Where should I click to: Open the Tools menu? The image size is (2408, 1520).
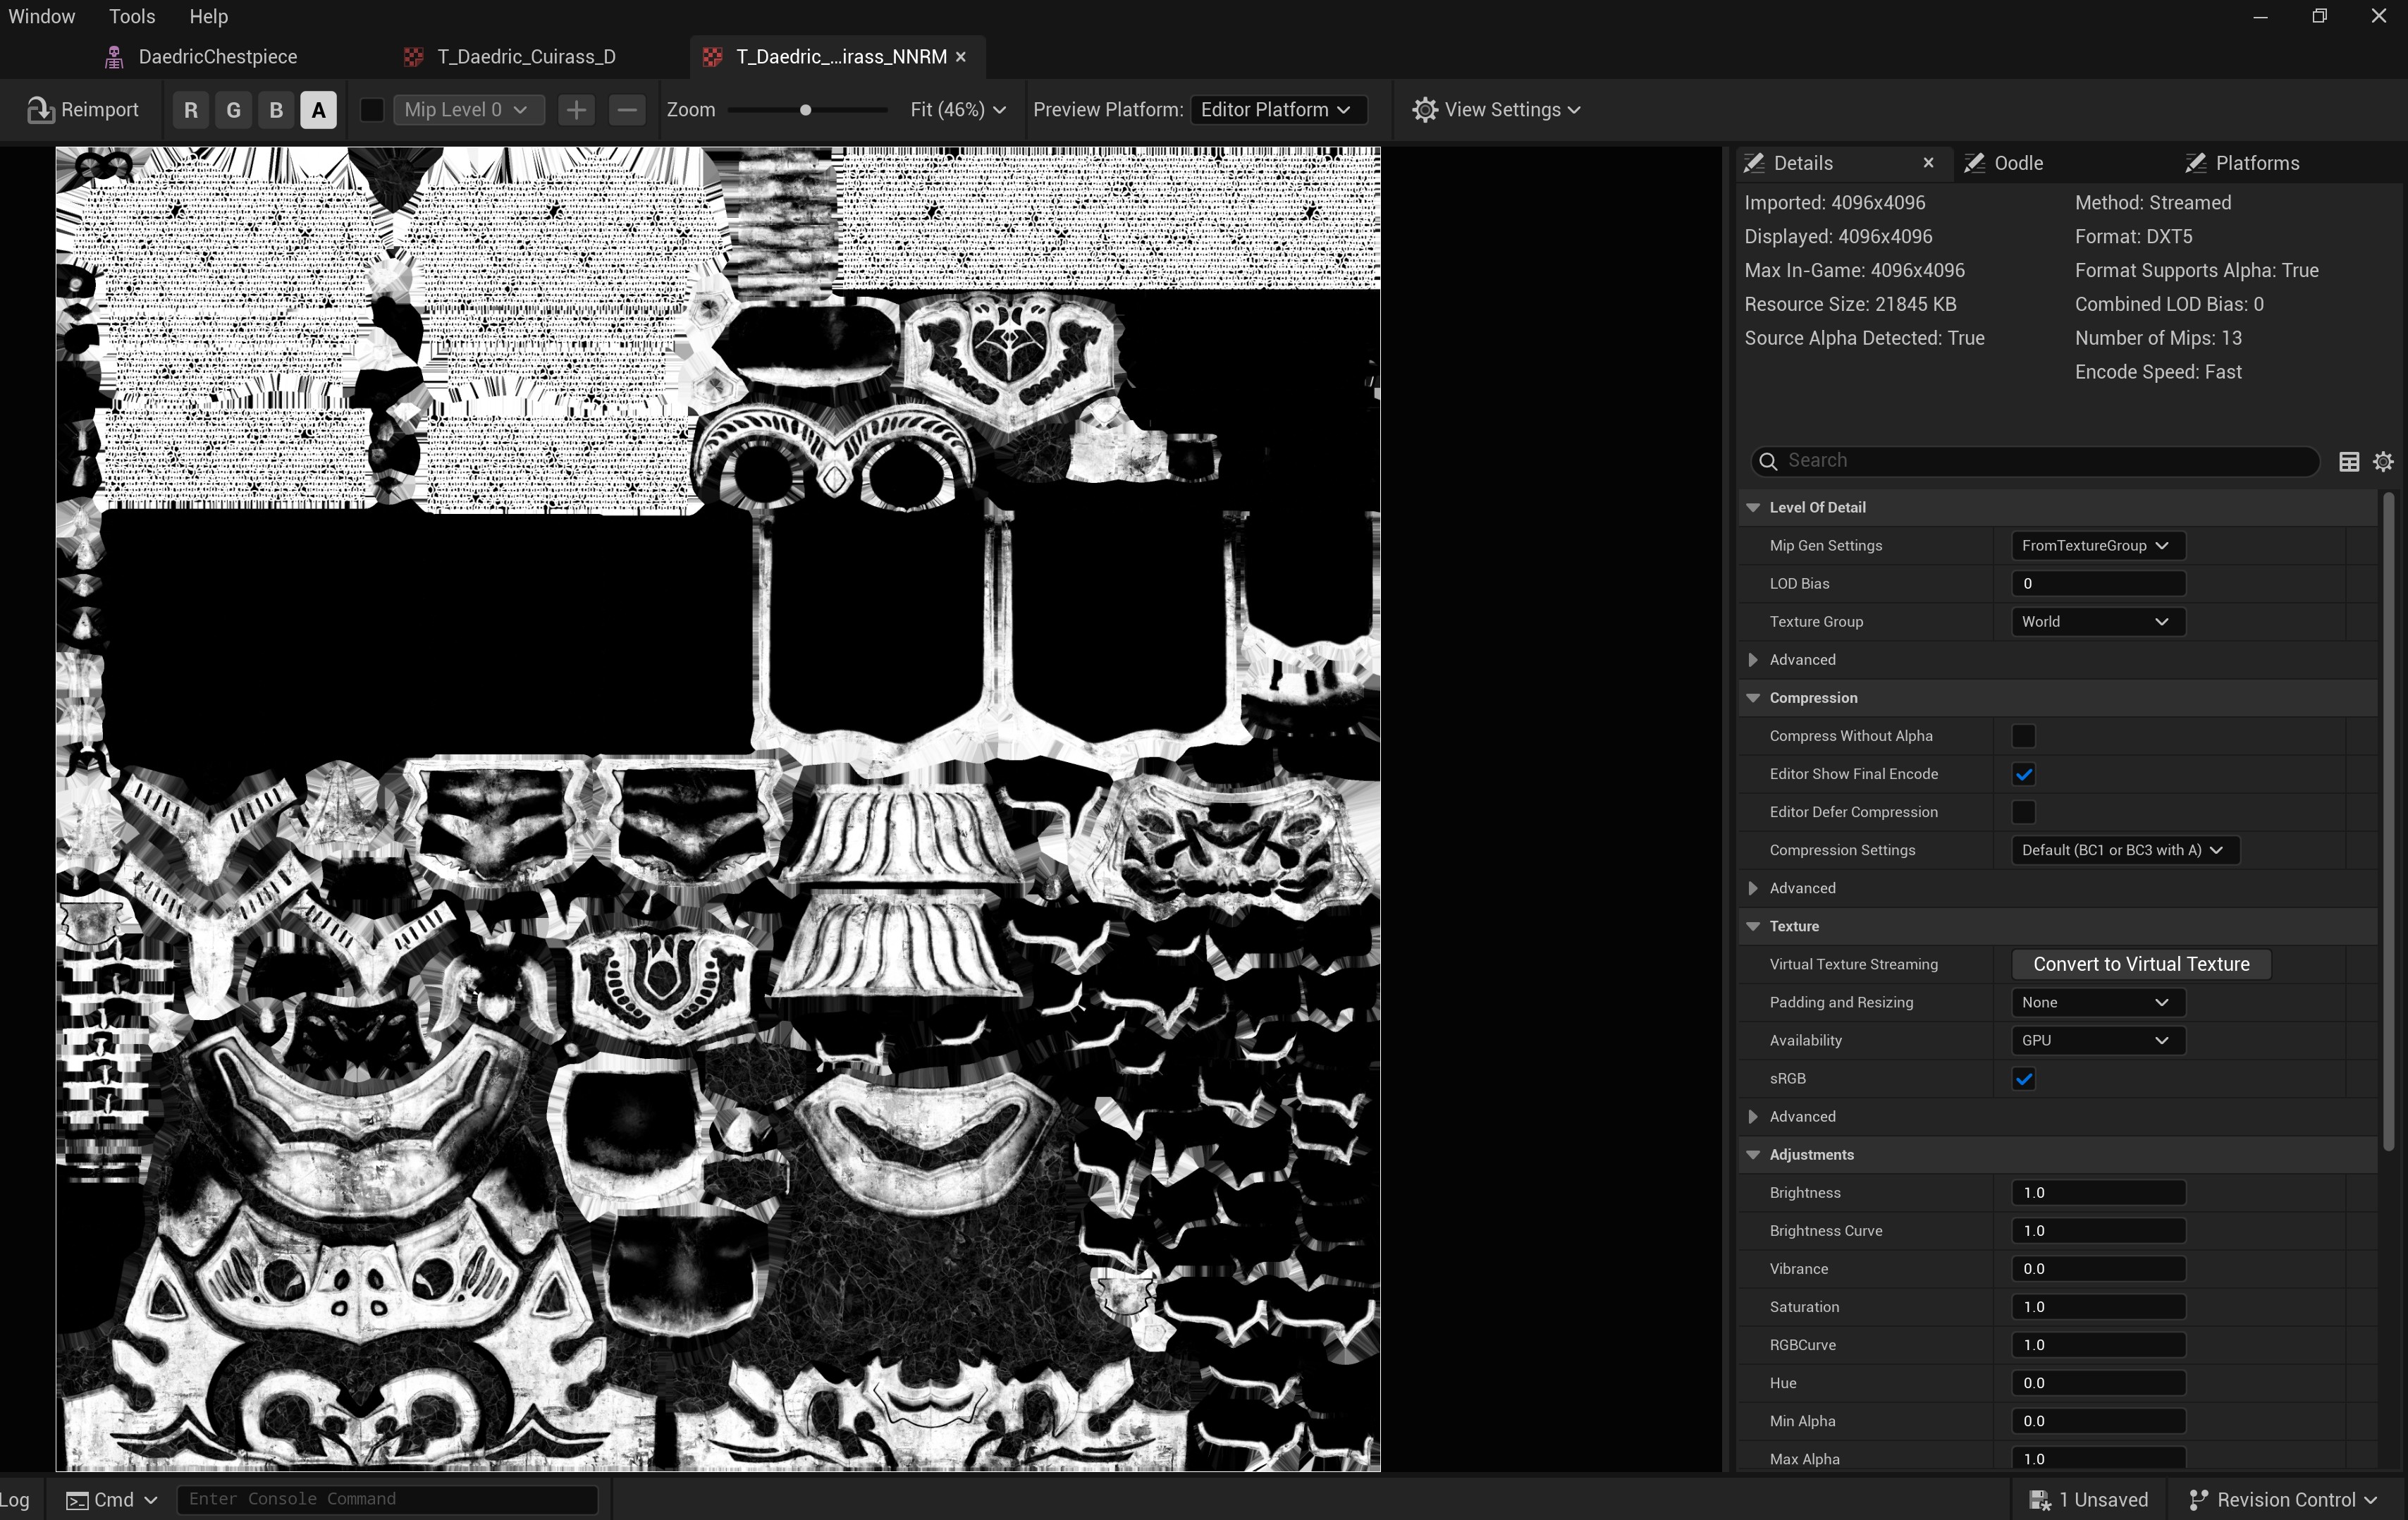click(x=132, y=17)
